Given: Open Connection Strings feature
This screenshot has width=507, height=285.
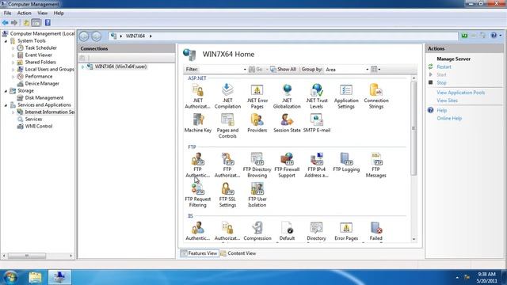Looking at the screenshot, I should pos(376,96).
